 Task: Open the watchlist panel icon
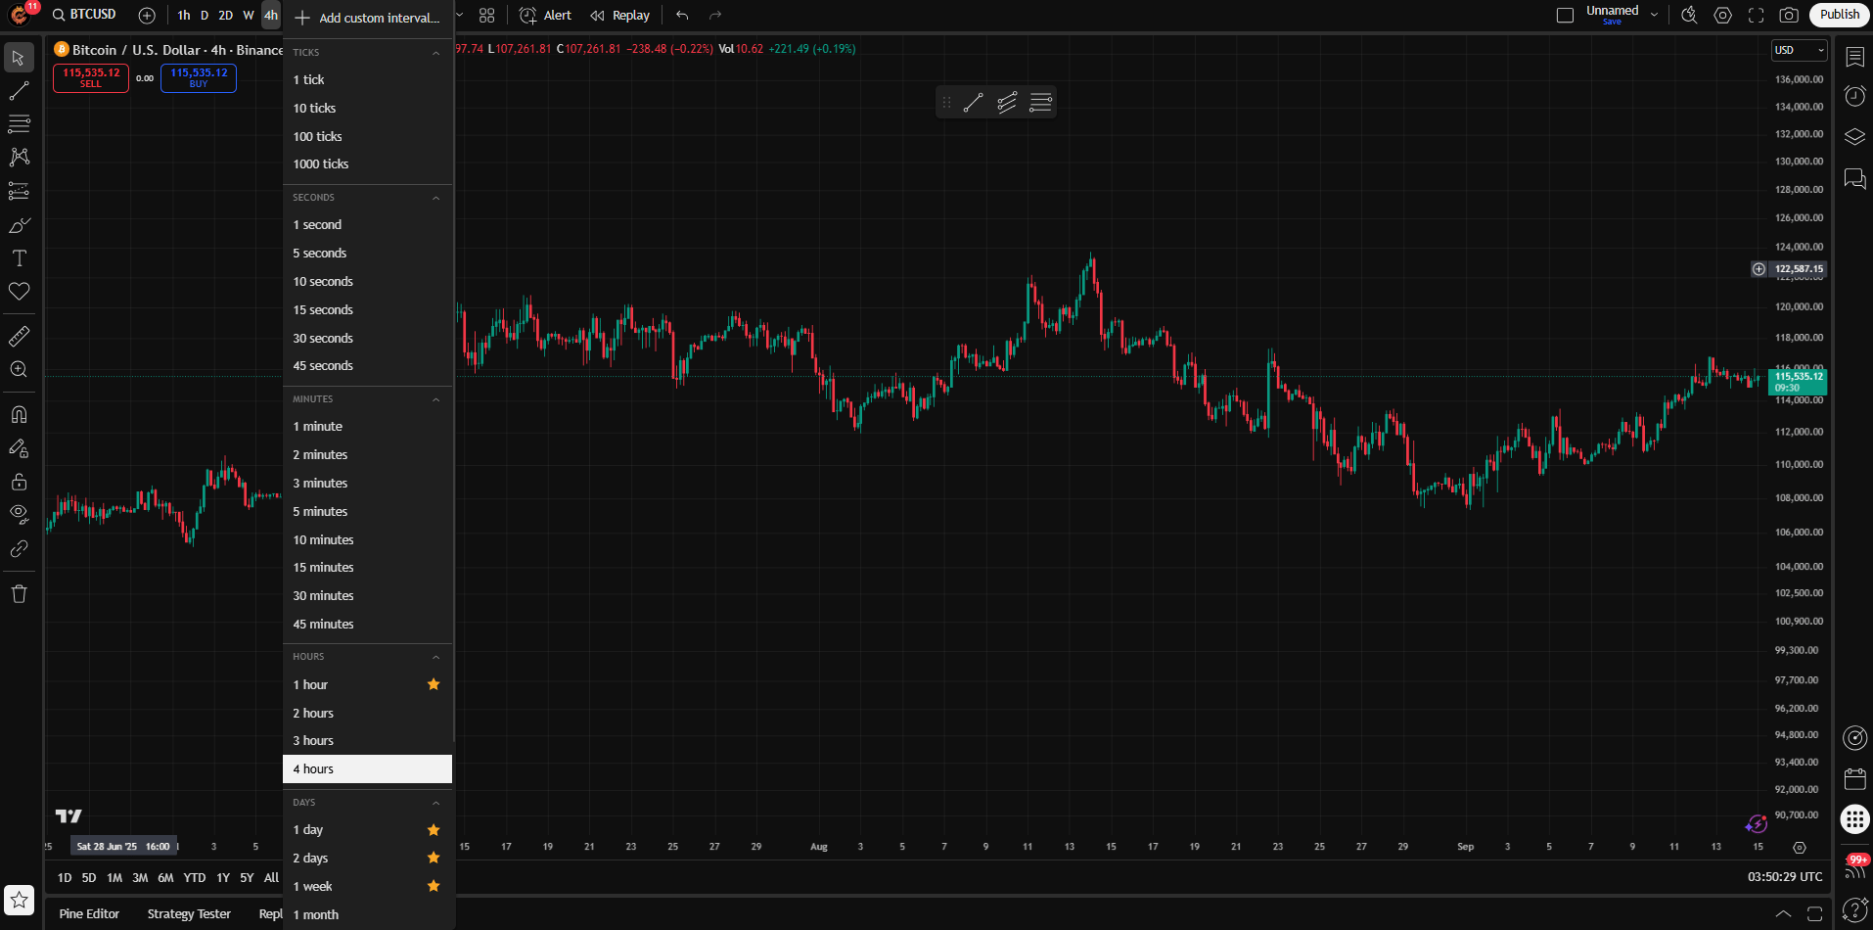1854,58
